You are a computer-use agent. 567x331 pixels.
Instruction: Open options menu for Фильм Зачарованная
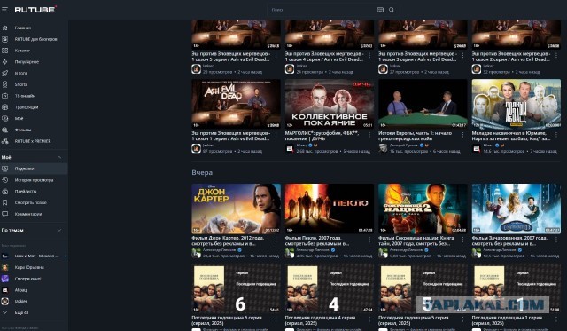[556, 240]
